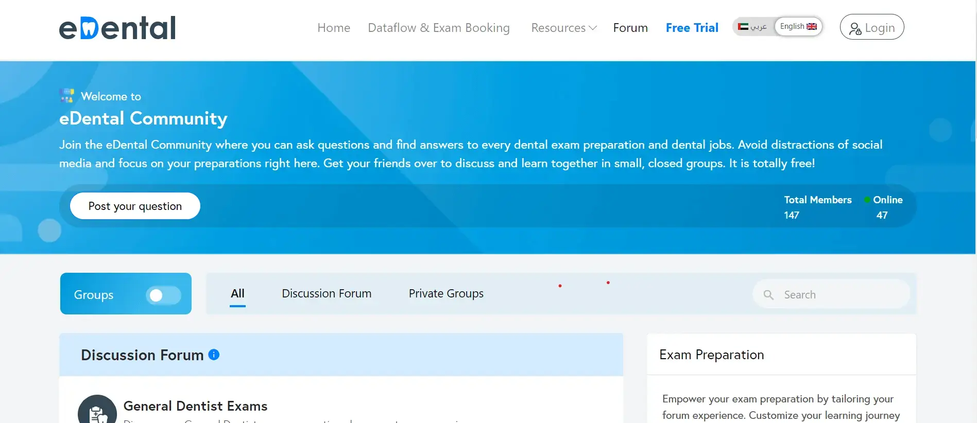Open General Dentist Exams forum

[x=195, y=406]
